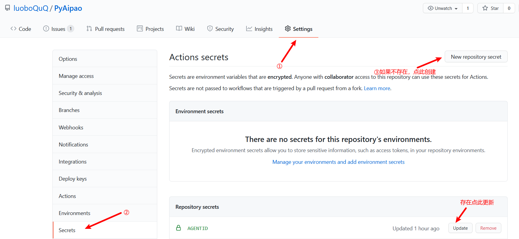Follow the Learn more link

click(377, 88)
